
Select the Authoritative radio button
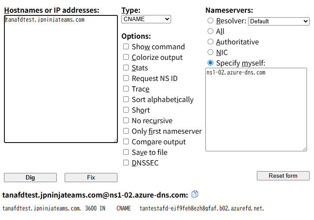[210, 42]
